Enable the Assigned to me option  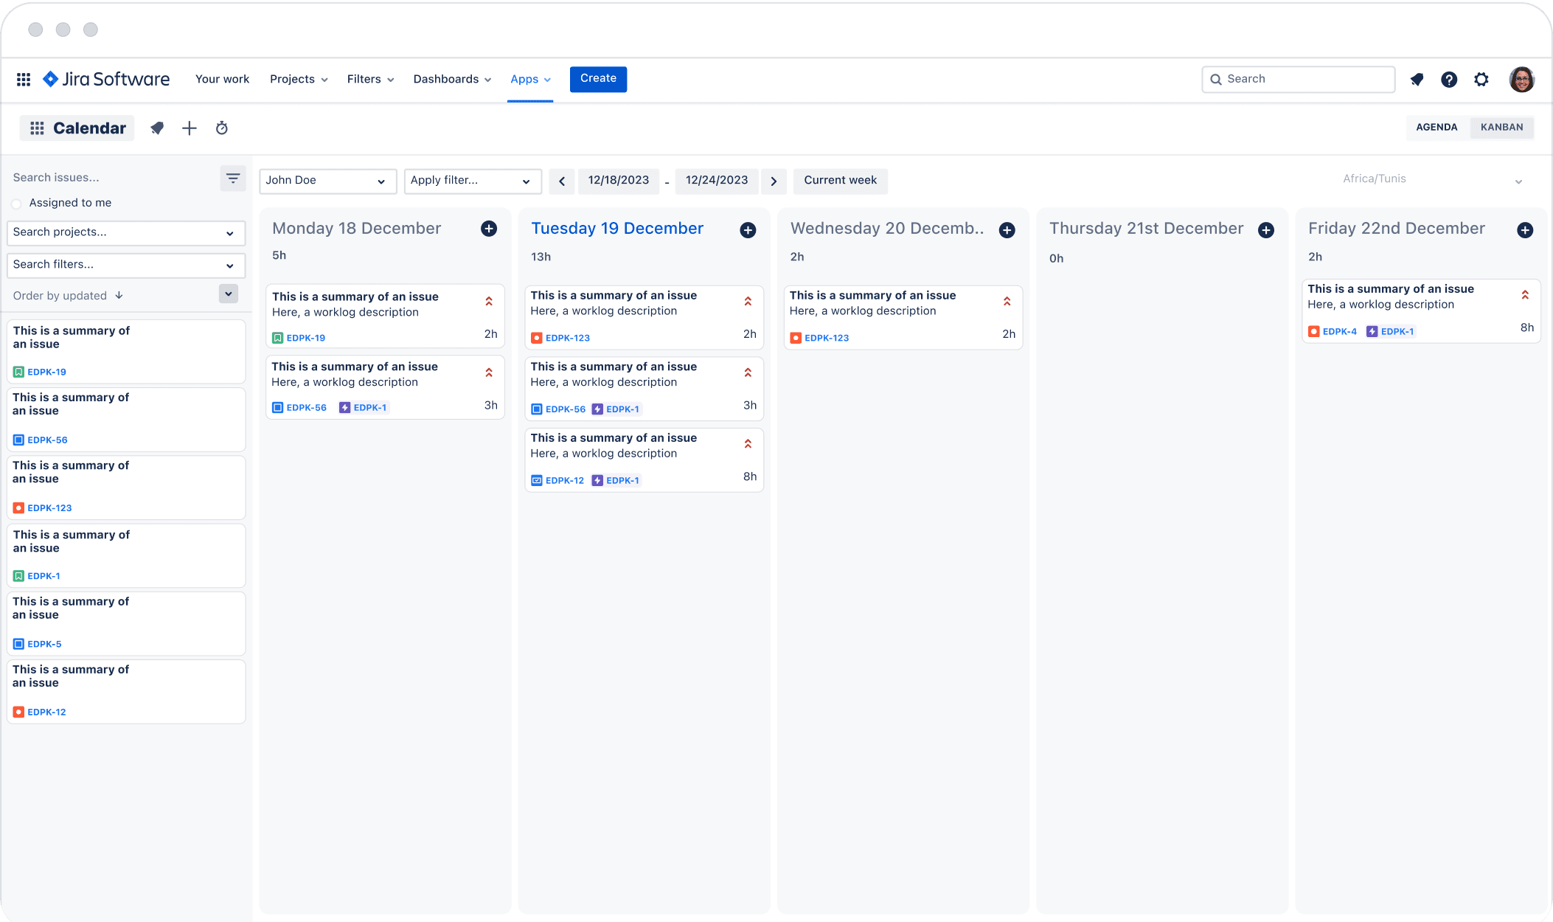click(x=17, y=204)
